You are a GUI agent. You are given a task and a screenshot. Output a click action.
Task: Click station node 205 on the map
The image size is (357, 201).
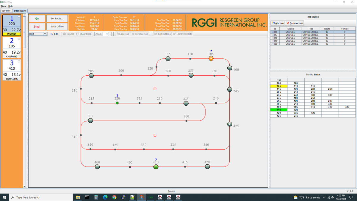coord(91,76)
